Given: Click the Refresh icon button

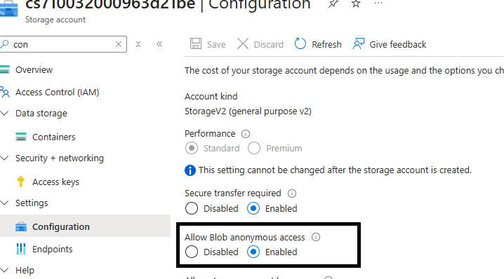Looking at the screenshot, I should (300, 44).
